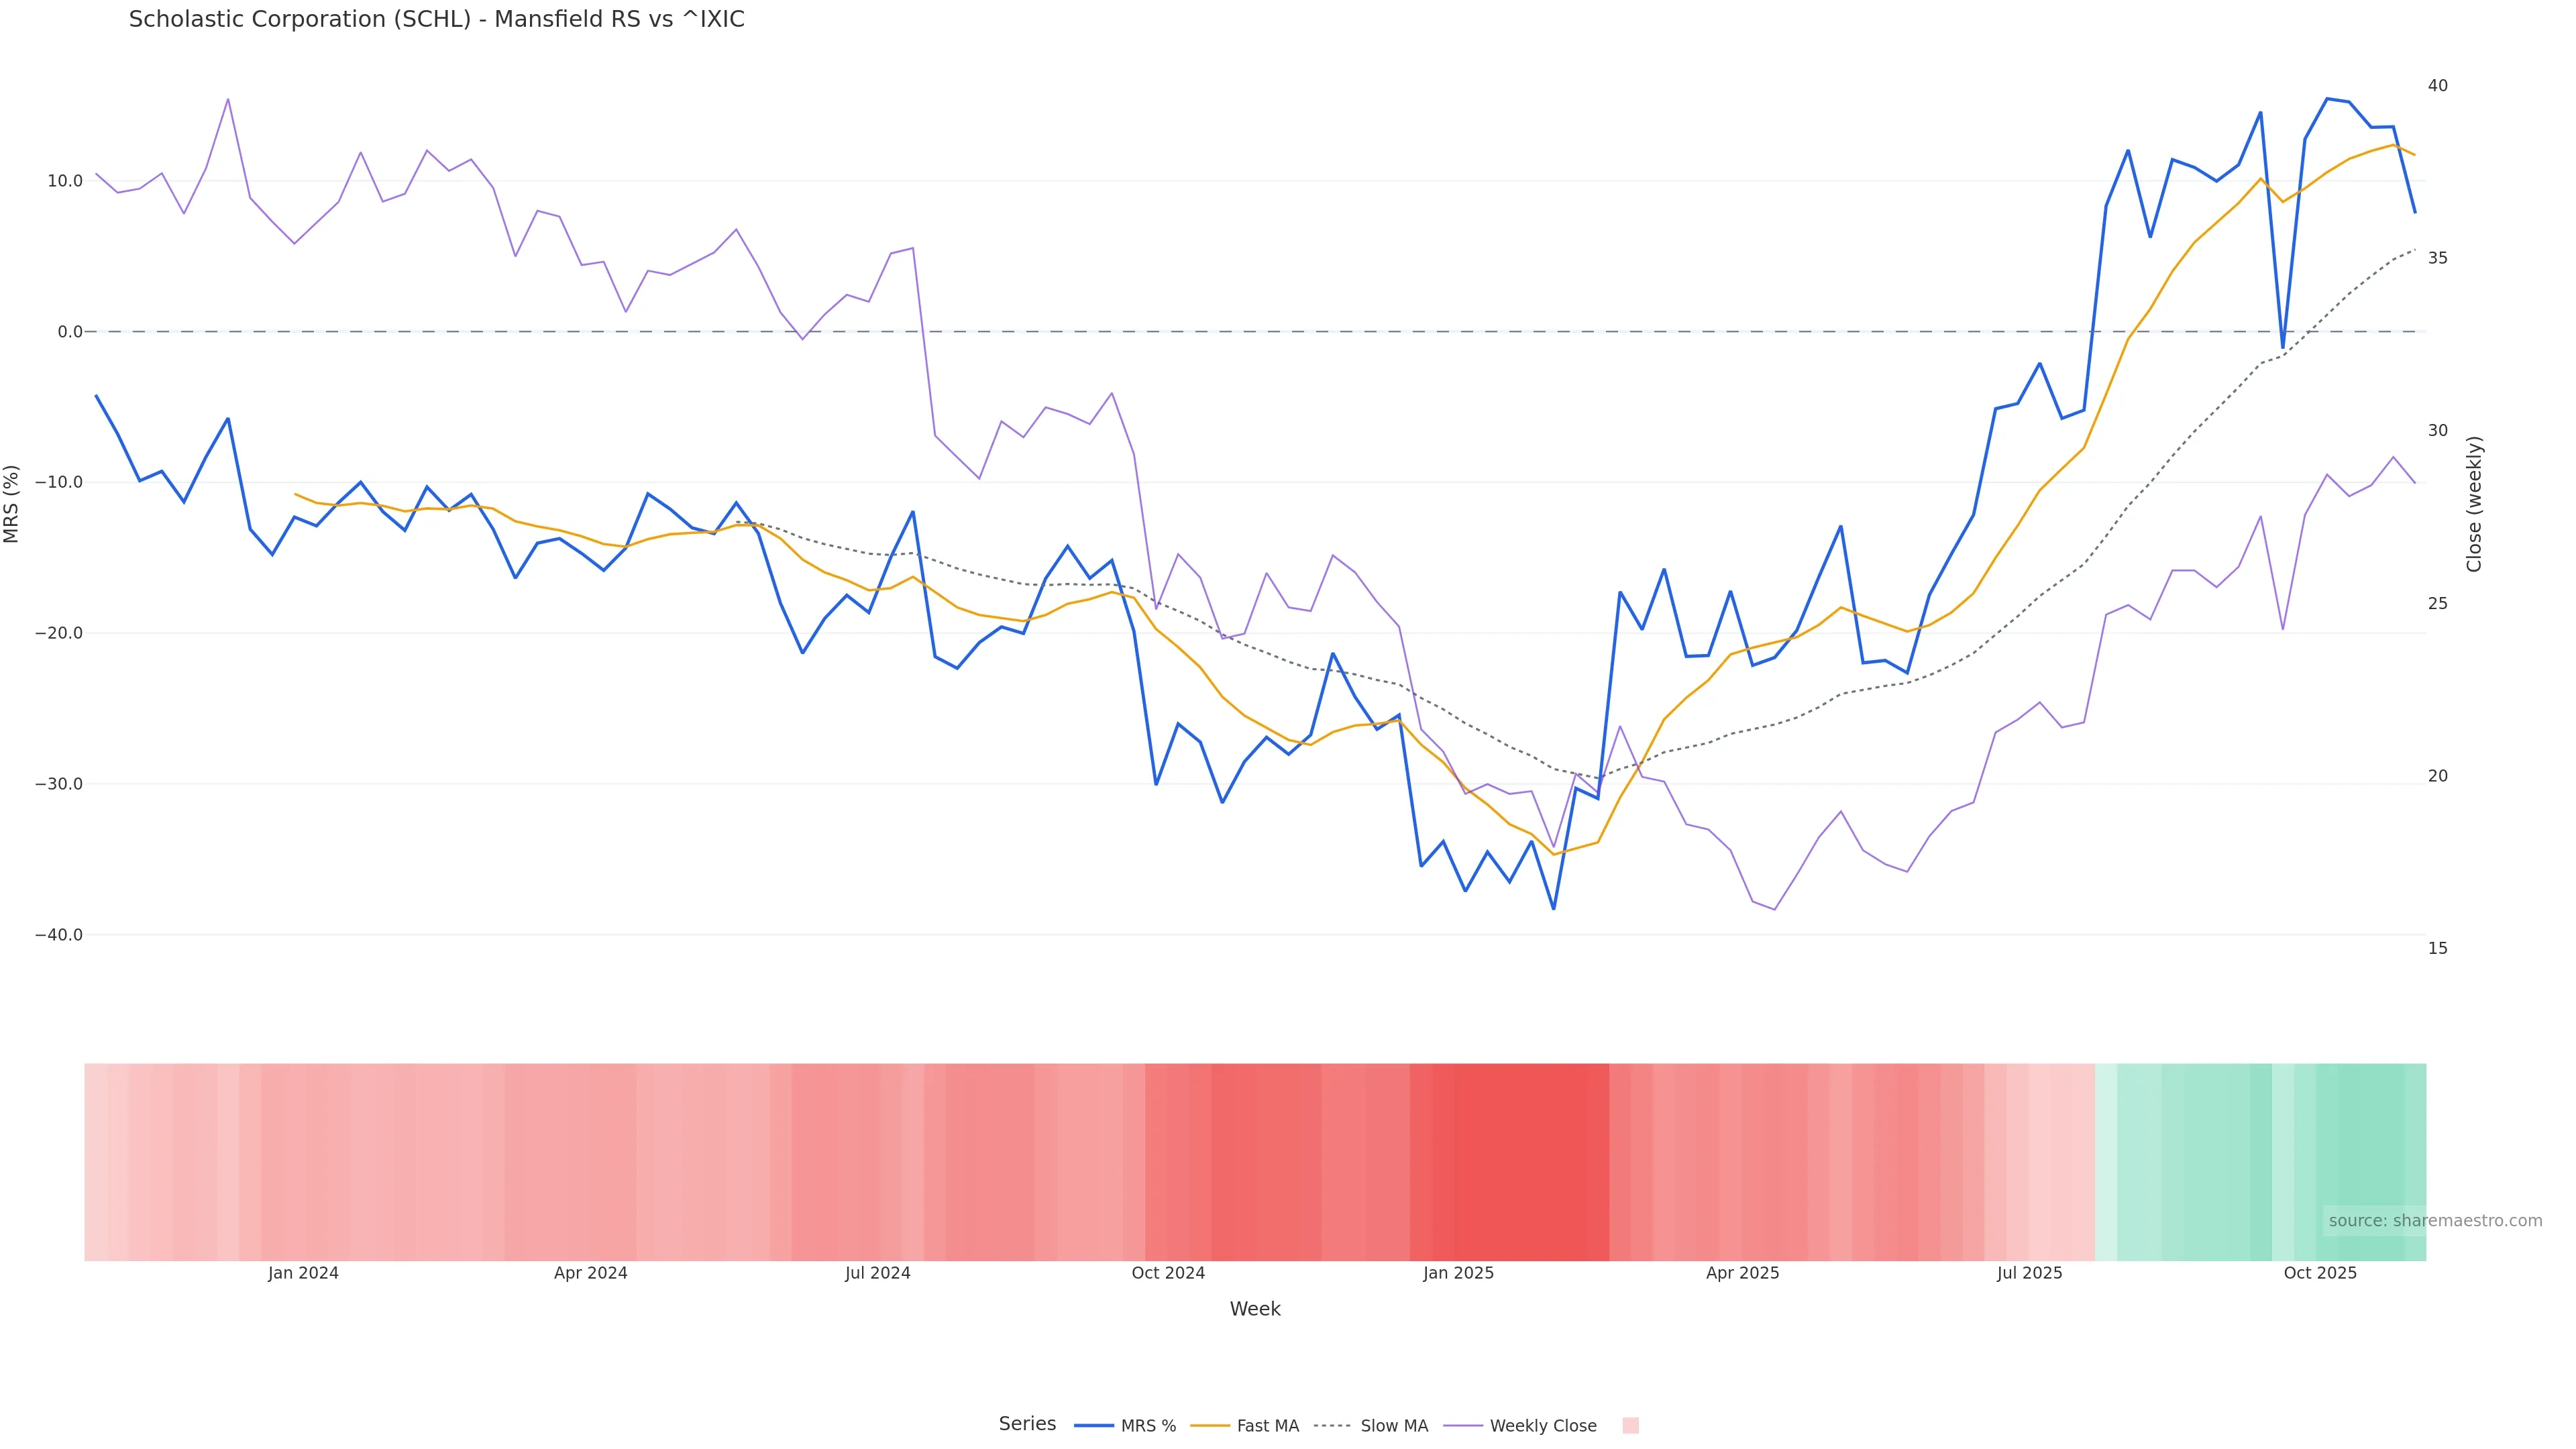Screen dimensions: 2576x1449
Task: Click the Week x-axis title
Action: click(x=1255, y=1309)
